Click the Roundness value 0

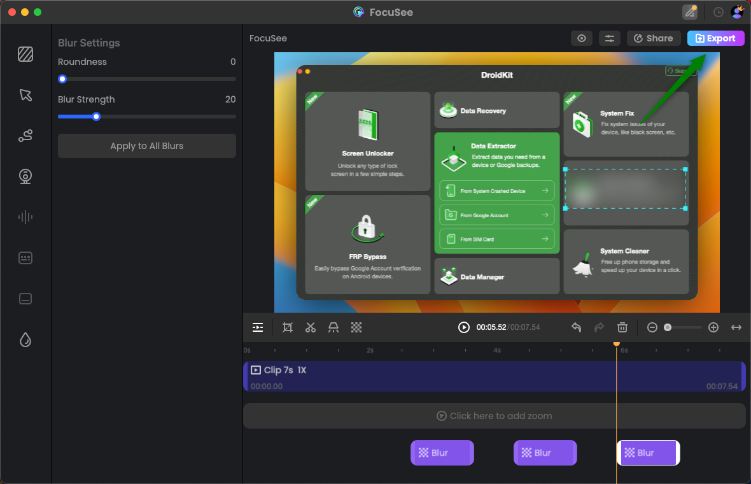pos(233,62)
